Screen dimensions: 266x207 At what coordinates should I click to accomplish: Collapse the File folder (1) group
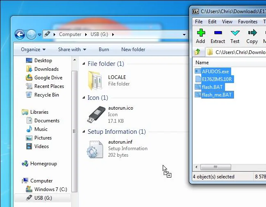[x=84, y=64]
